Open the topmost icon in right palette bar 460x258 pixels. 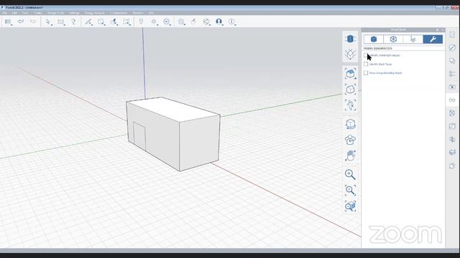[x=452, y=34]
